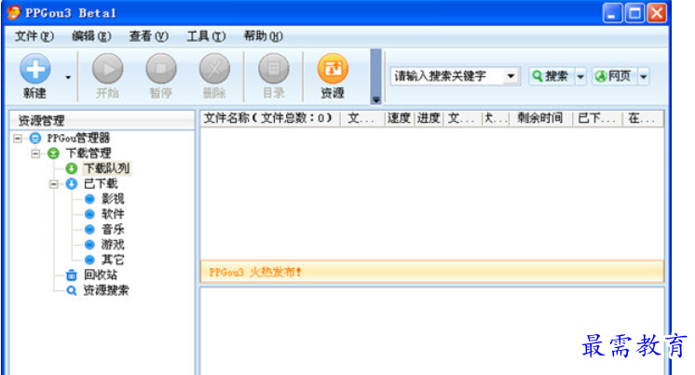Screen dimensions: 695x375
Task: Open the Directory 目录 toolbar icon
Action: tap(274, 69)
